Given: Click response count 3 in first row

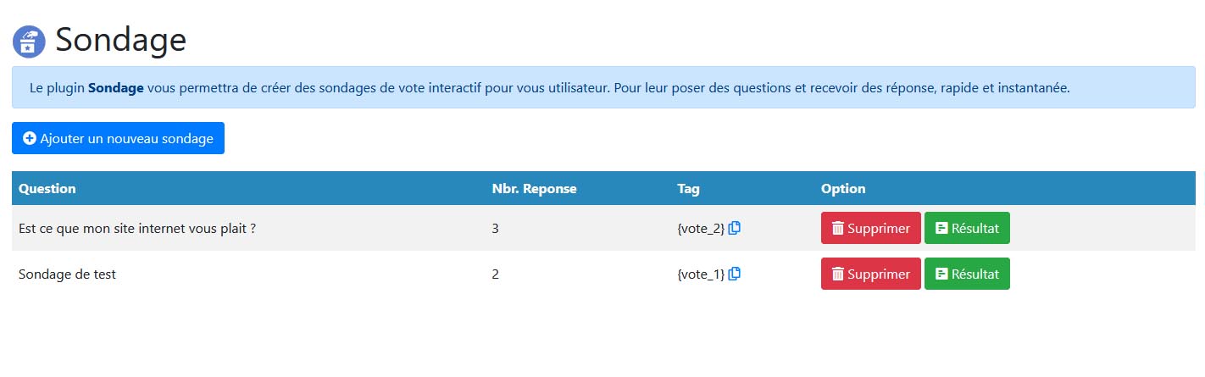Looking at the screenshot, I should (496, 228).
